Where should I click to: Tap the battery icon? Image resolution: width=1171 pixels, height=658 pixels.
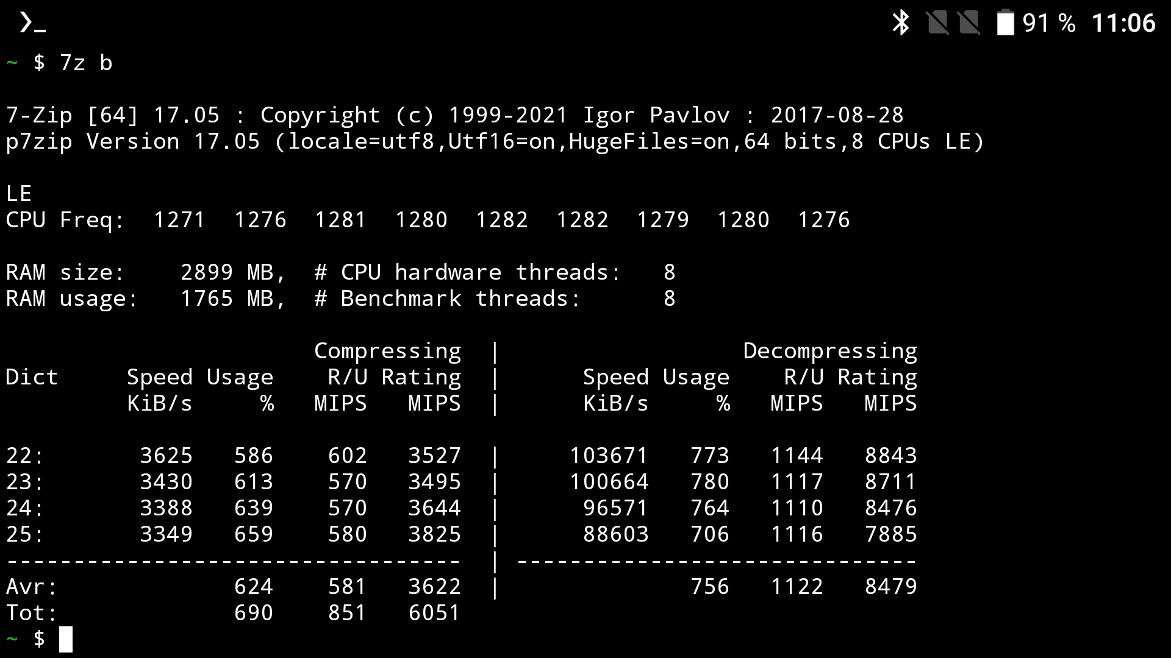[x=1005, y=23]
